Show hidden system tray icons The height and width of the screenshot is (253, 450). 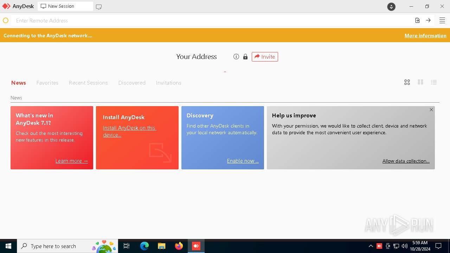[x=371, y=246]
